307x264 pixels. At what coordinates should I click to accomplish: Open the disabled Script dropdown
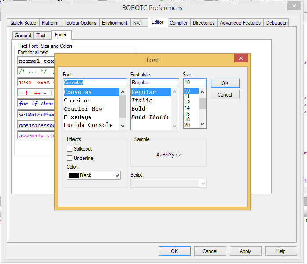tap(168, 183)
